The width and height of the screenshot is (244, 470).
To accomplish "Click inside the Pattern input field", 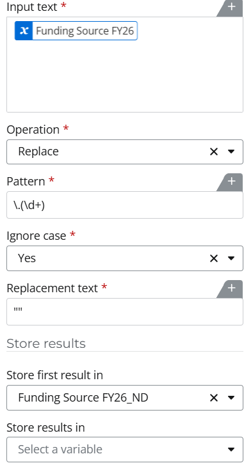I will (x=125, y=205).
